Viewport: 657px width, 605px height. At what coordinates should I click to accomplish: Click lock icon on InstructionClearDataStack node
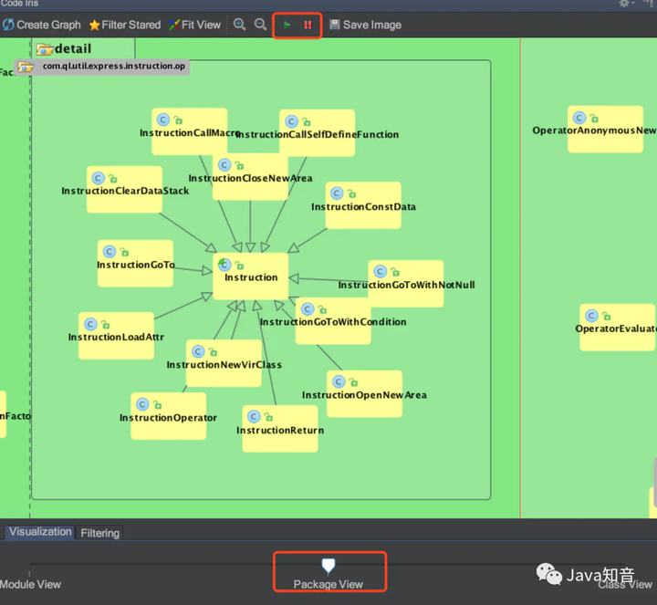113,179
